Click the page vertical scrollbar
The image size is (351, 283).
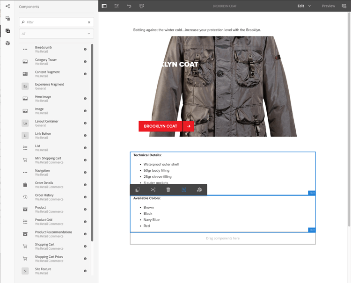point(349,119)
